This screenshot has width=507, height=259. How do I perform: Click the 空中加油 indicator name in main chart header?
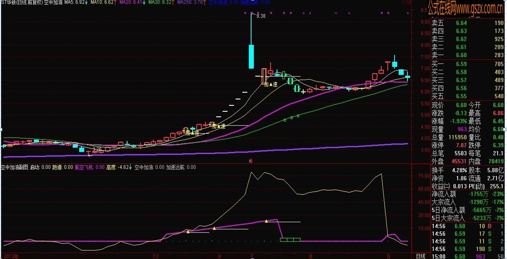pyautogui.click(x=53, y=2)
